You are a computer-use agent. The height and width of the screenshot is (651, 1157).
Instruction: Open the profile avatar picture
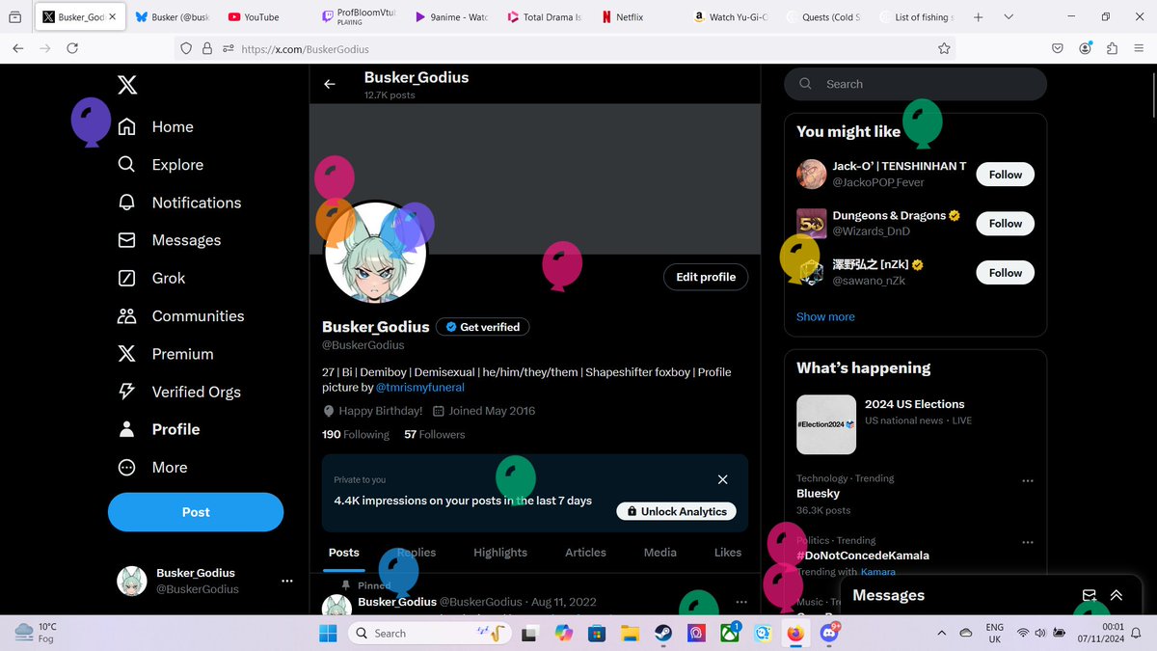click(x=376, y=253)
